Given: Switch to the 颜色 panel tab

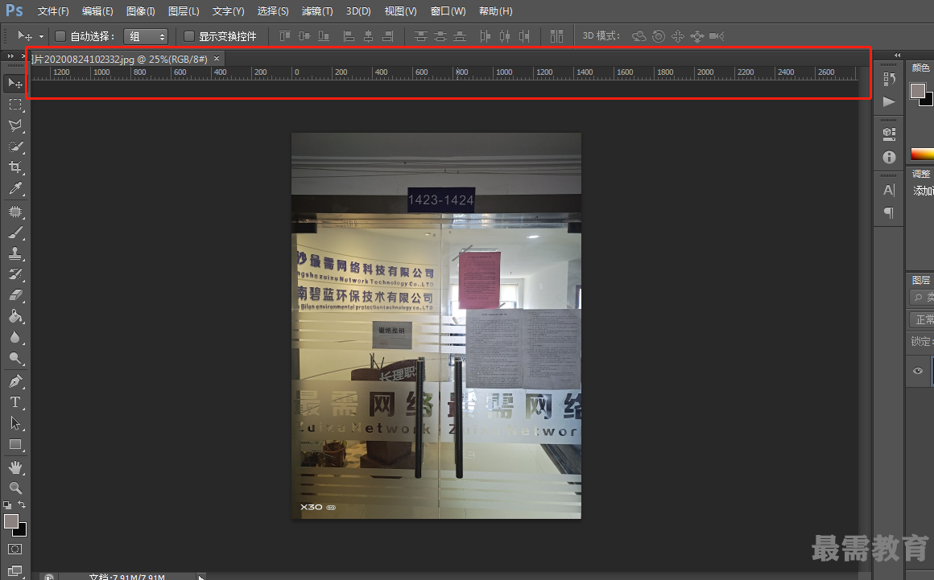Looking at the screenshot, I should 920,68.
